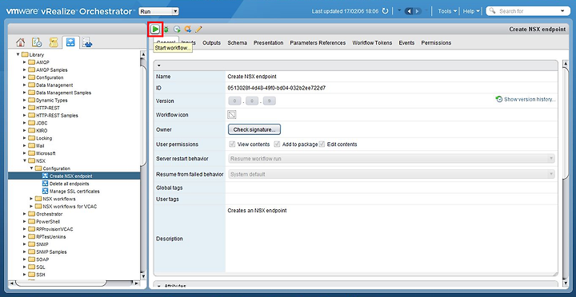Expand the AMQP Samples folder

(x=25, y=69)
